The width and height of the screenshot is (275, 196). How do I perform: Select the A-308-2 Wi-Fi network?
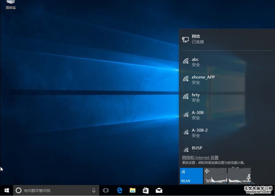227,133
